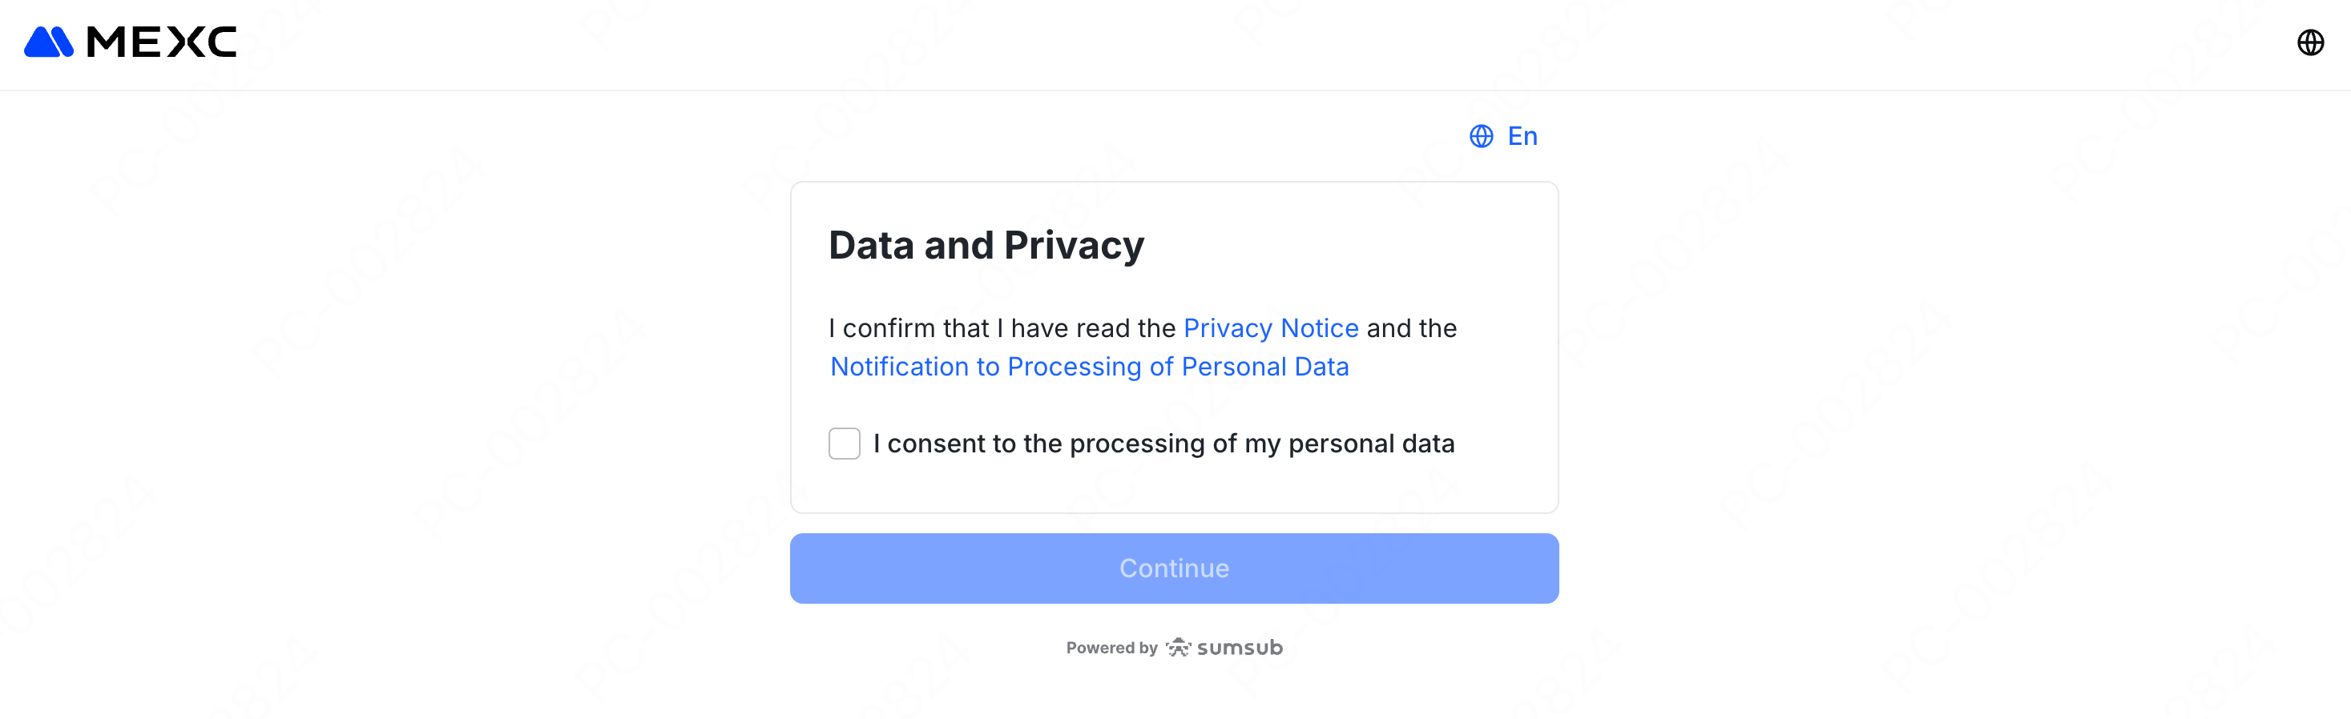Click the word "Privacy" in the heading

(1073, 244)
